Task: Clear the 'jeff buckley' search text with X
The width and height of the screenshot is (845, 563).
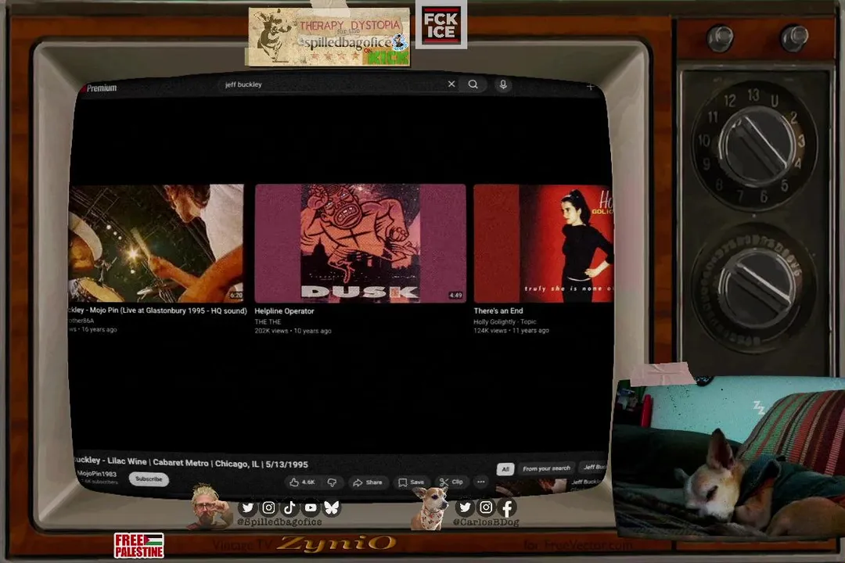Action: (x=451, y=84)
